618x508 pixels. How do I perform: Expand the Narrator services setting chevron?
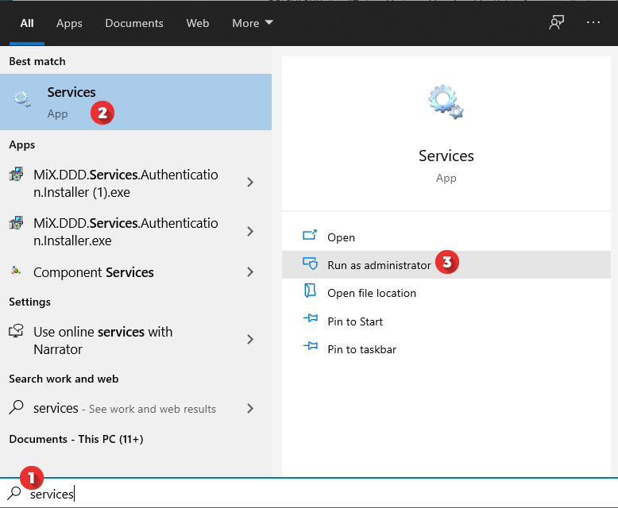pos(250,340)
